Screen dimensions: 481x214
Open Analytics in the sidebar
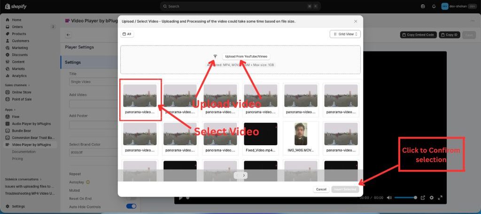point(19,75)
